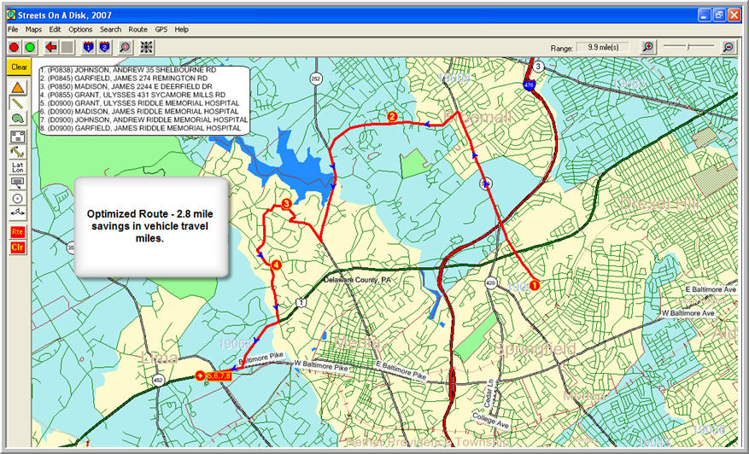Click the red back arrow toolbar icon

(x=51, y=47)
